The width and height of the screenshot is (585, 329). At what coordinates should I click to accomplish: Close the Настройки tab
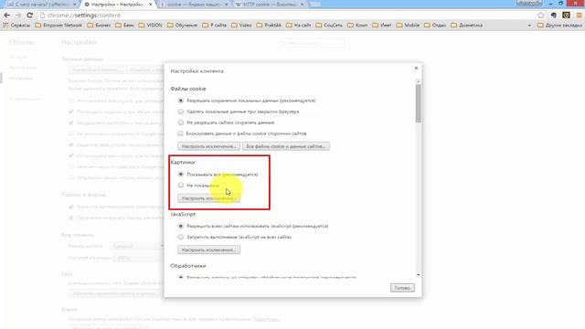pyautogui.click(x=150, y=5)
